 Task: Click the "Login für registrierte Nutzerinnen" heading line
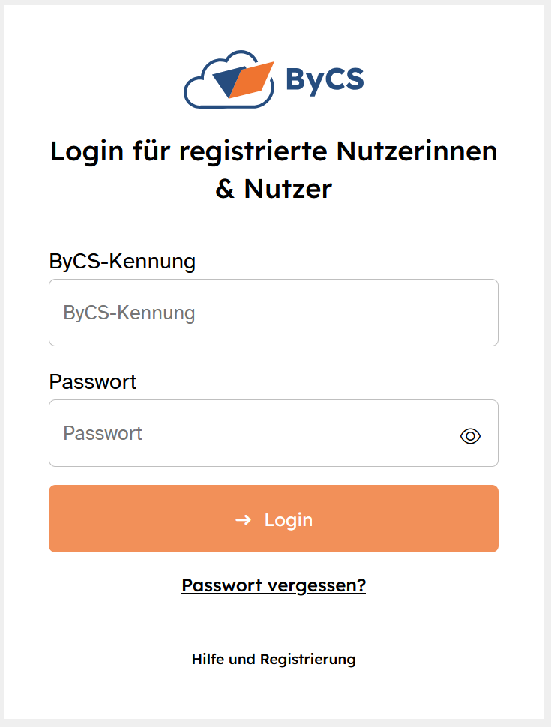[274, 151]
